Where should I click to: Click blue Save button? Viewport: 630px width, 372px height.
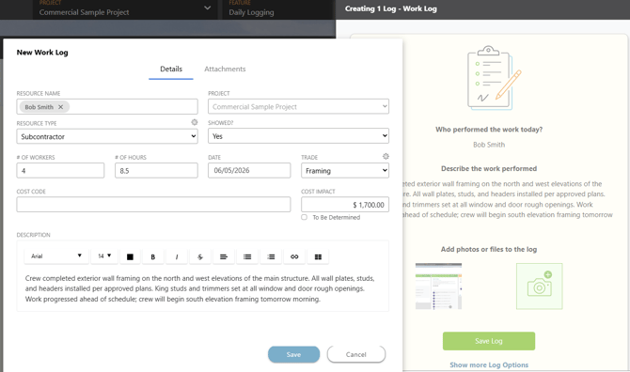click(x=293, y=354)
